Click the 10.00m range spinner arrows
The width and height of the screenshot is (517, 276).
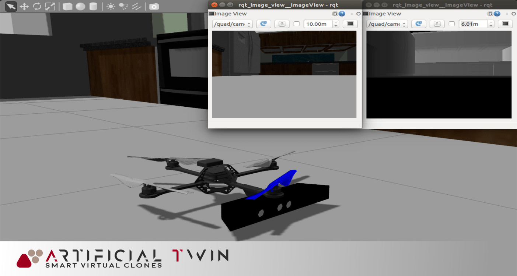336,24
